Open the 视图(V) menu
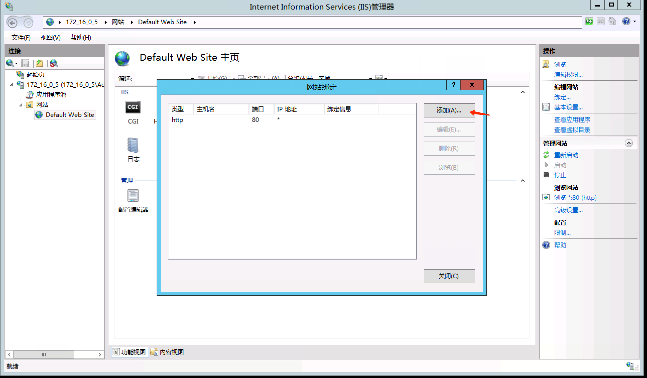647x378 pixels. pyautogui.click(x=50, y=37)
